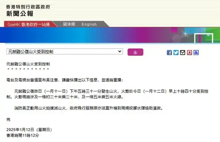Click the red download icon

point(189,53)
